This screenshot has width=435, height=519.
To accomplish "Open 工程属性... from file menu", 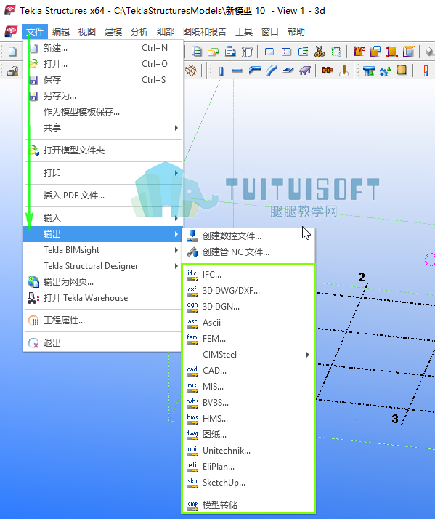I will pyautogui.click(x=103, y=321).
